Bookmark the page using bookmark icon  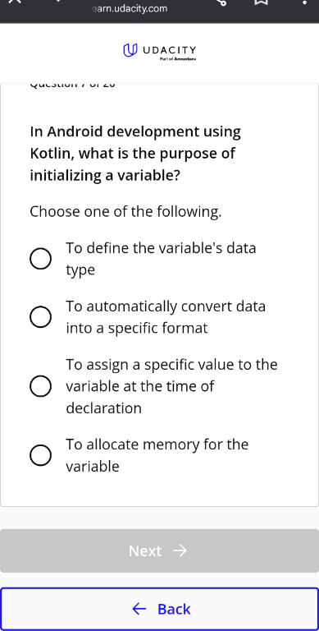click(x=261, y=2)
